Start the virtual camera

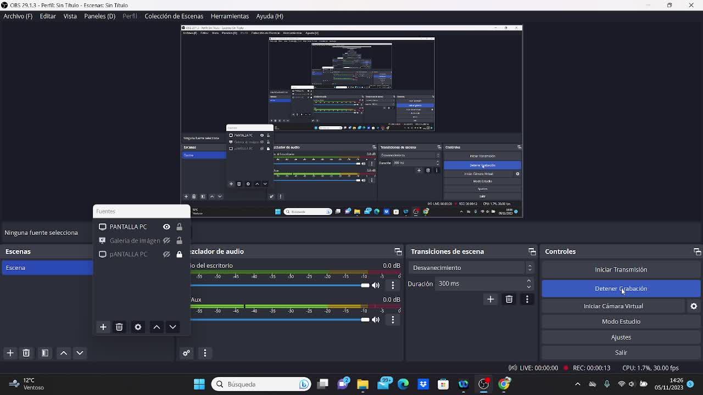point(613,306)
